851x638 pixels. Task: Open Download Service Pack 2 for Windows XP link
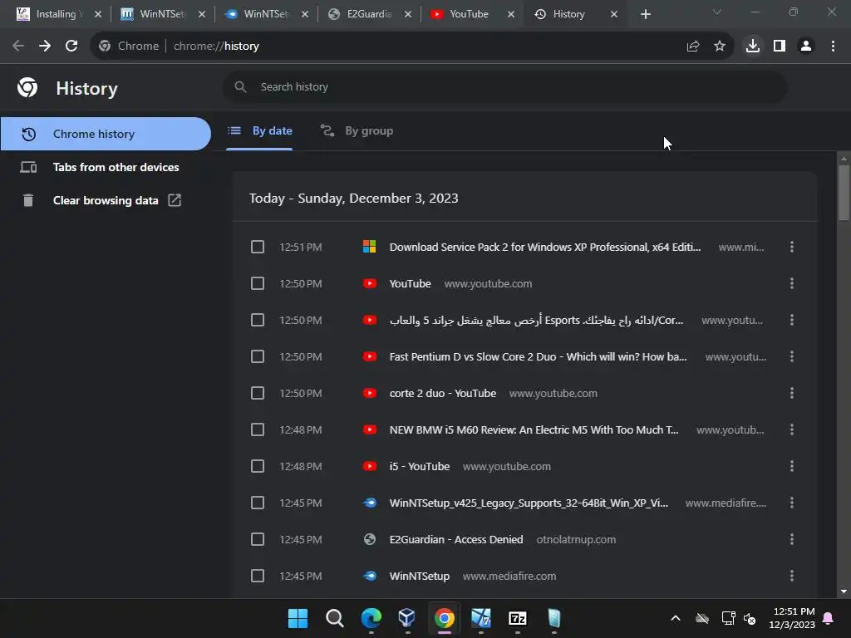pos(545,247)
